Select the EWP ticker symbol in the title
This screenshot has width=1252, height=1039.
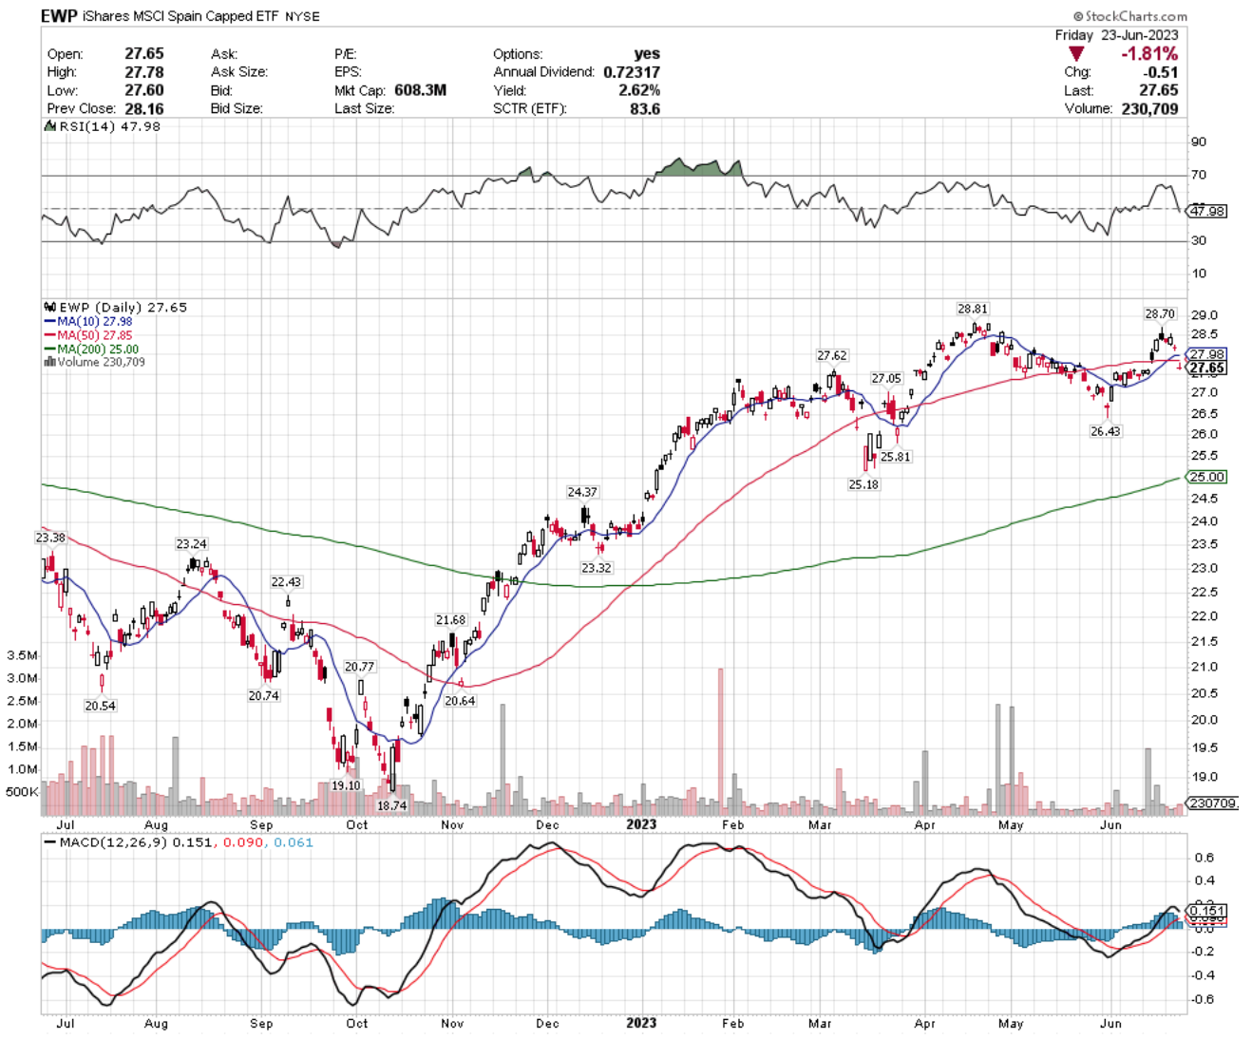coord(58,16)
